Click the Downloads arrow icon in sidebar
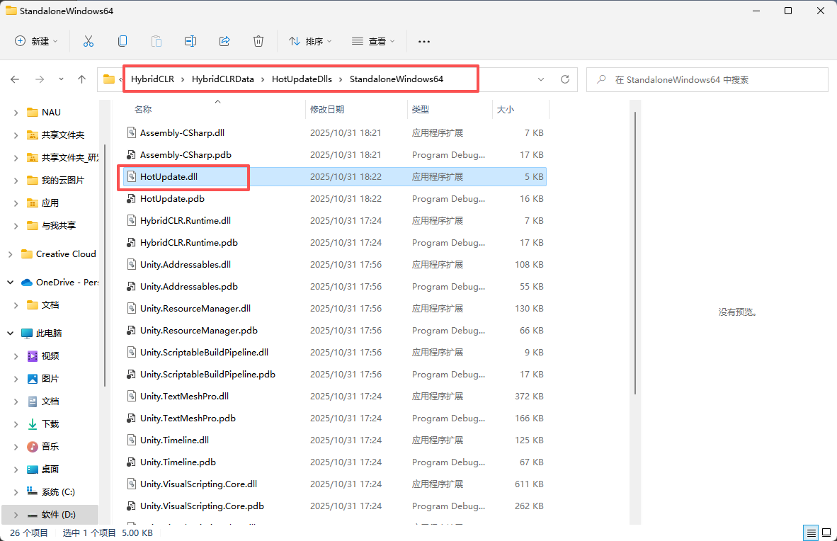Screen dimensions: 837x541 pos(33,423)
